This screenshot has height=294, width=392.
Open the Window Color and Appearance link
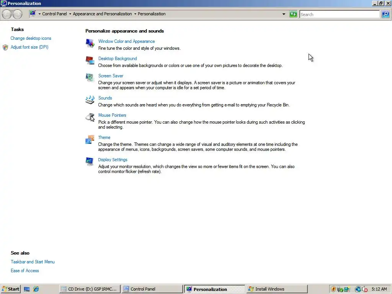tap(126, 41)
